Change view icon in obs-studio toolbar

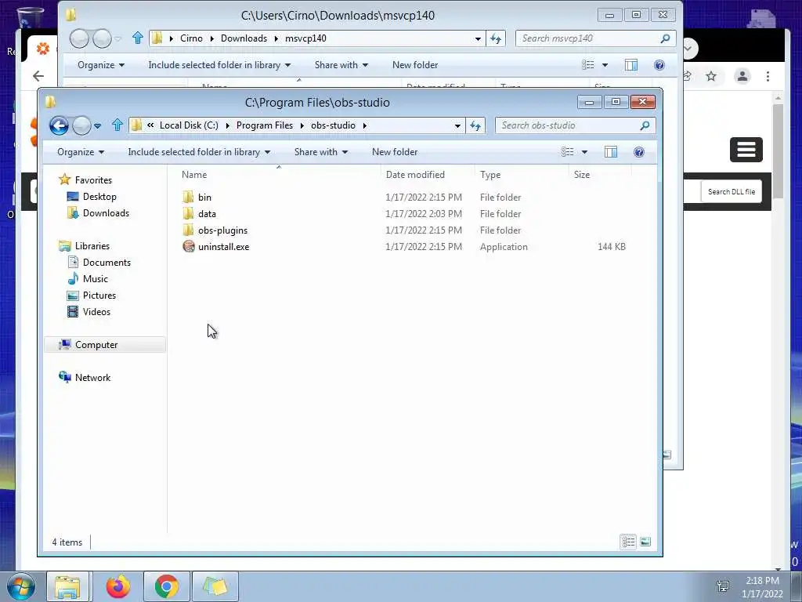point(567,152)
